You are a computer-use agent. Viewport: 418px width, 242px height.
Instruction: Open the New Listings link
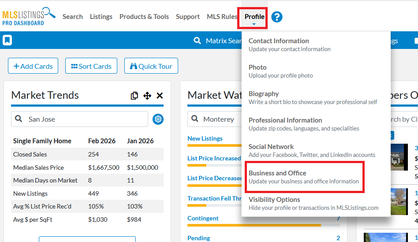[x=205, y=138]
